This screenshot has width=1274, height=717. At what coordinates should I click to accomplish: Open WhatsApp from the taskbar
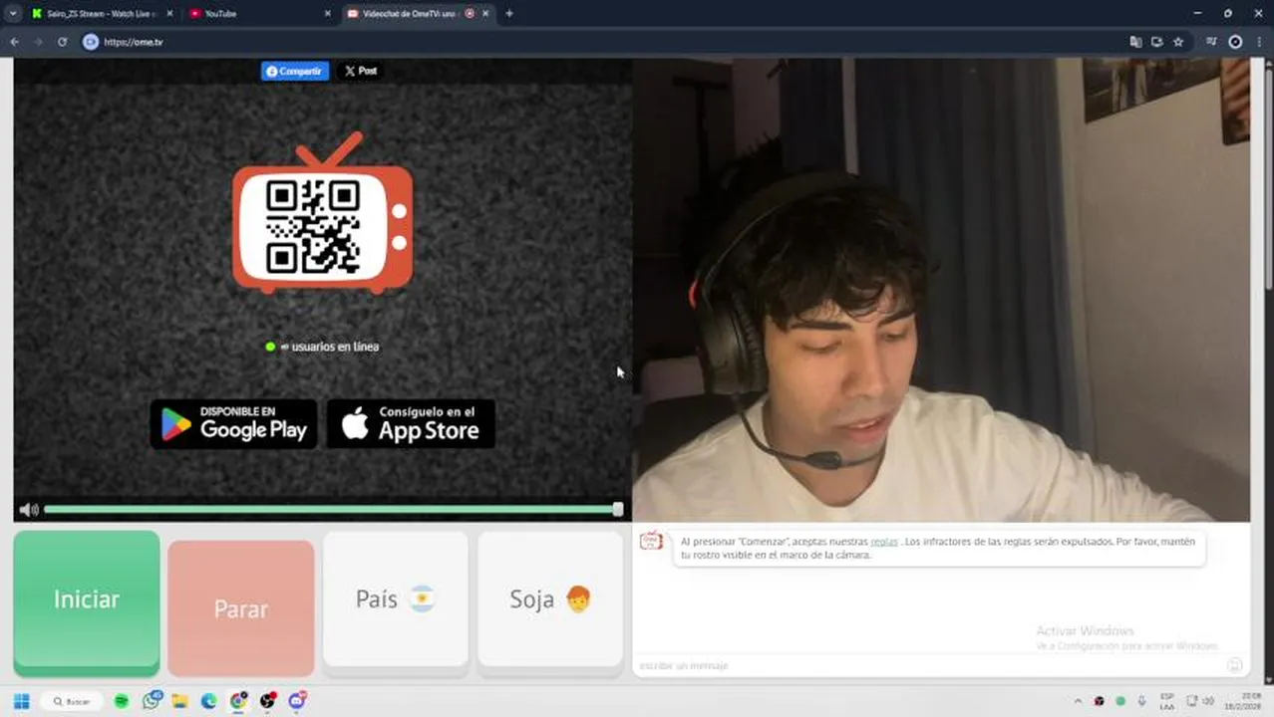tap(152, 701)
